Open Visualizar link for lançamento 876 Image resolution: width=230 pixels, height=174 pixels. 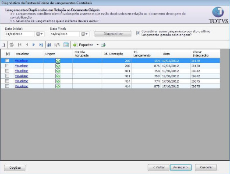21,66
